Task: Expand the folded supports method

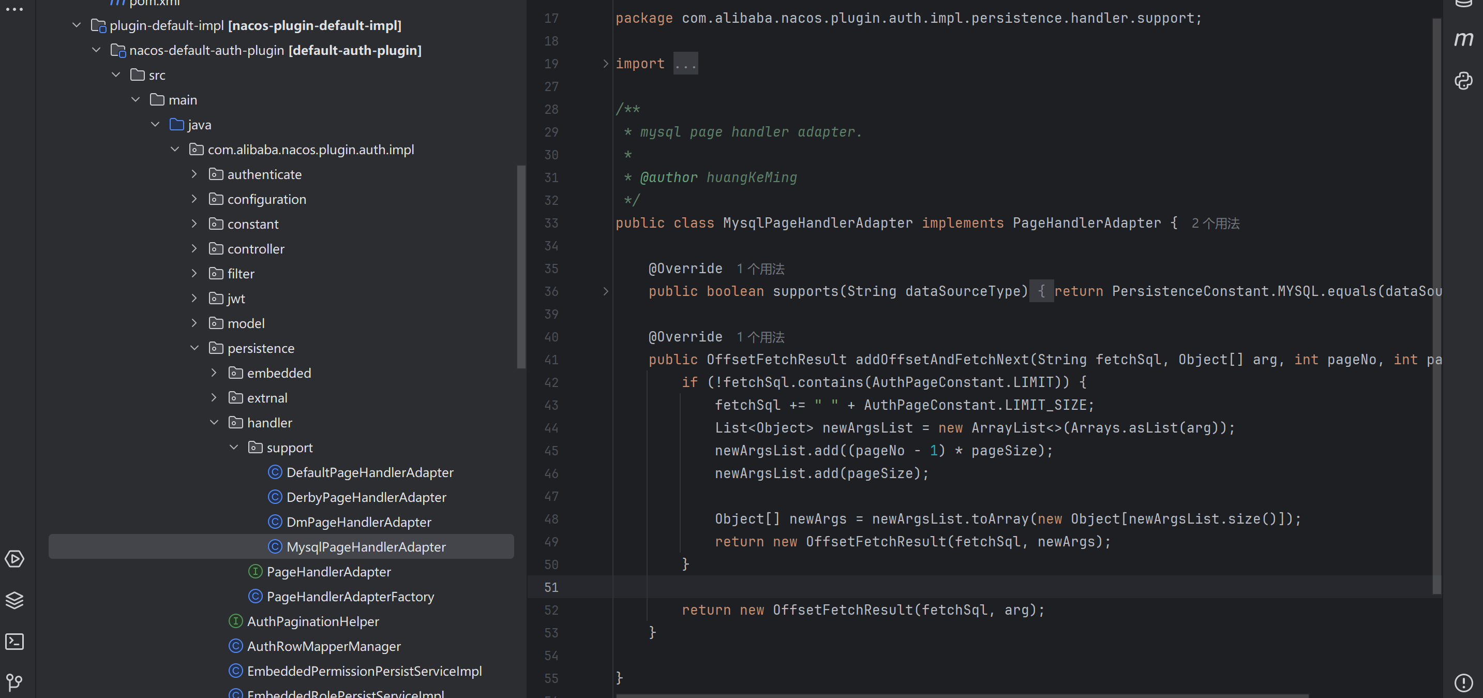Action: pyautogui.click(x=605, y=291)
